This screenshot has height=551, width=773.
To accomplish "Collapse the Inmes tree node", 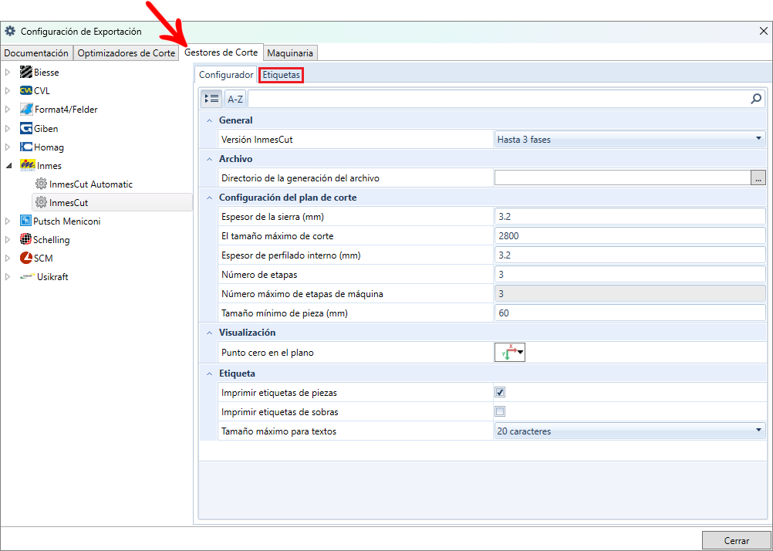I will tap(8, 166).
